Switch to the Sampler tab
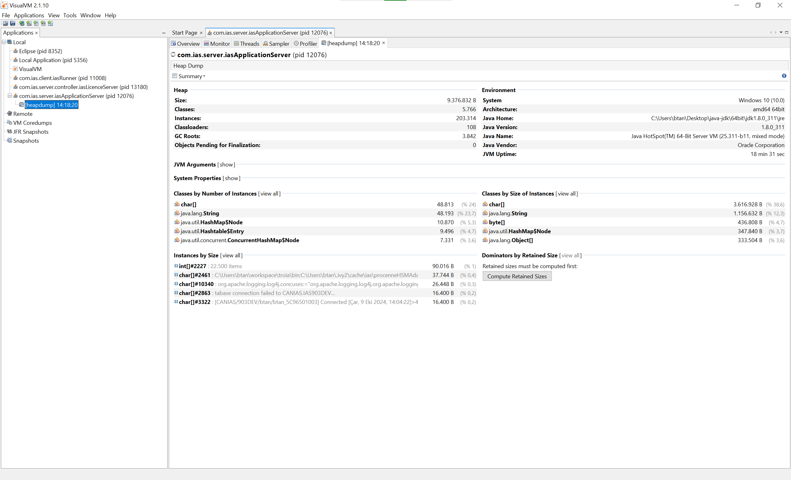Screen dimensions: 791x480 [276, 44]
